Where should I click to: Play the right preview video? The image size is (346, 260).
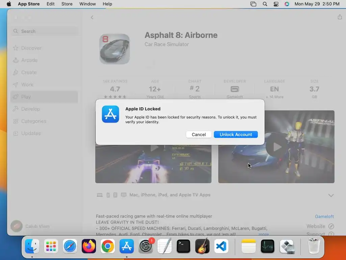click(276, 147)
